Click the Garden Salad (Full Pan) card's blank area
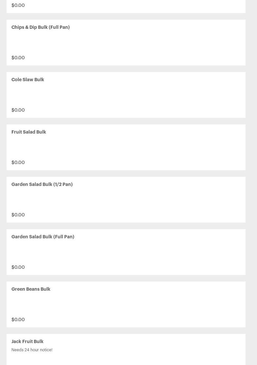 pyautogui.click(x=126, y=252)
